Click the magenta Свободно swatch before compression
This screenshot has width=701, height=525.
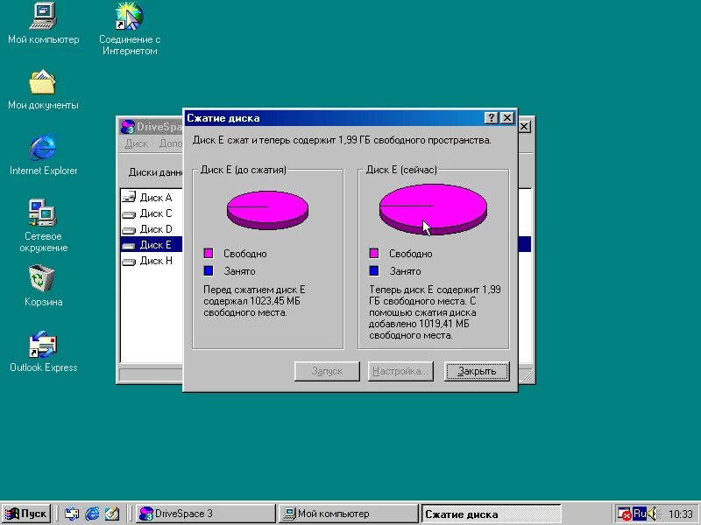(209, 254)
